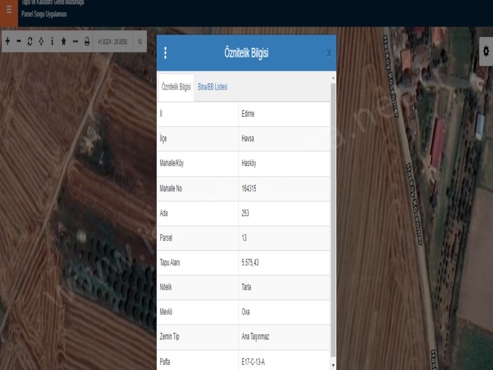The width and height of the screenshot is (493, 370).
Task: Click the zoom in plus icon
Action: [x=7, y=41]
